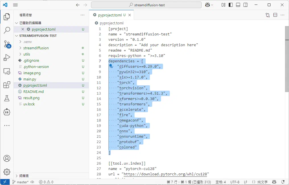The image size is (289, 185).
Task: Open the Testing view
Action: (7, 98)
